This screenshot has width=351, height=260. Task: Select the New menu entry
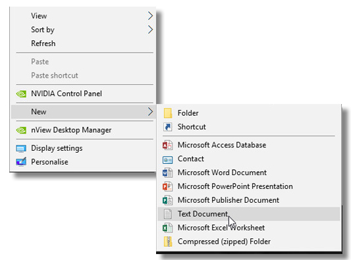coord(83,112)
